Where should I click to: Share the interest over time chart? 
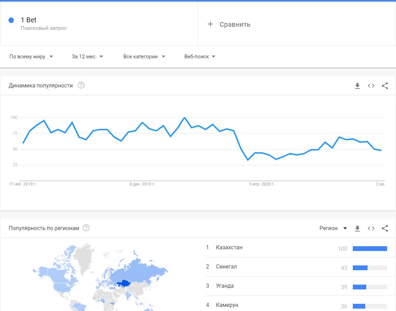pyautogui.click(x=385, y=86)
